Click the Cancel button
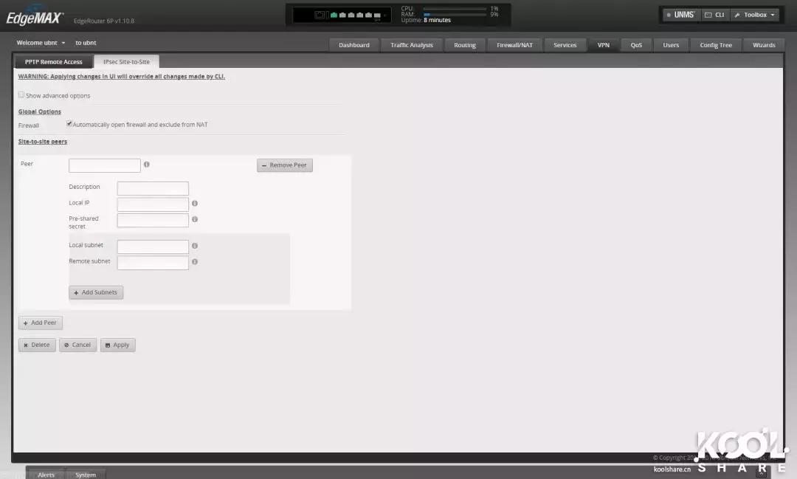Image resolution: width=797 pixels, height=479 pixels. coord(77,345)
